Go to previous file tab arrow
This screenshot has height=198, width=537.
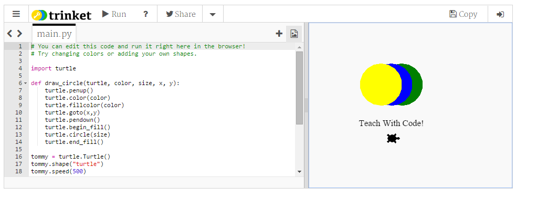tap(9, 33)
